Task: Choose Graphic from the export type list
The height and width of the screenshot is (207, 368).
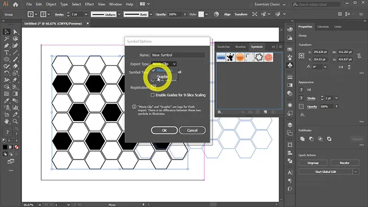Action: [162, 77]
